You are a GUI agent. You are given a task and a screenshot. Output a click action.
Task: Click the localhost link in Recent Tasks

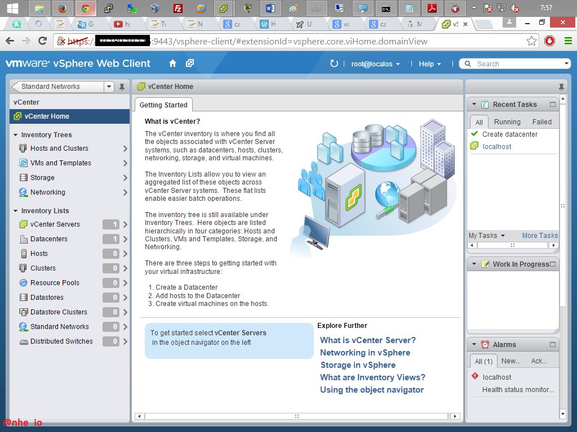click(497, 147)
